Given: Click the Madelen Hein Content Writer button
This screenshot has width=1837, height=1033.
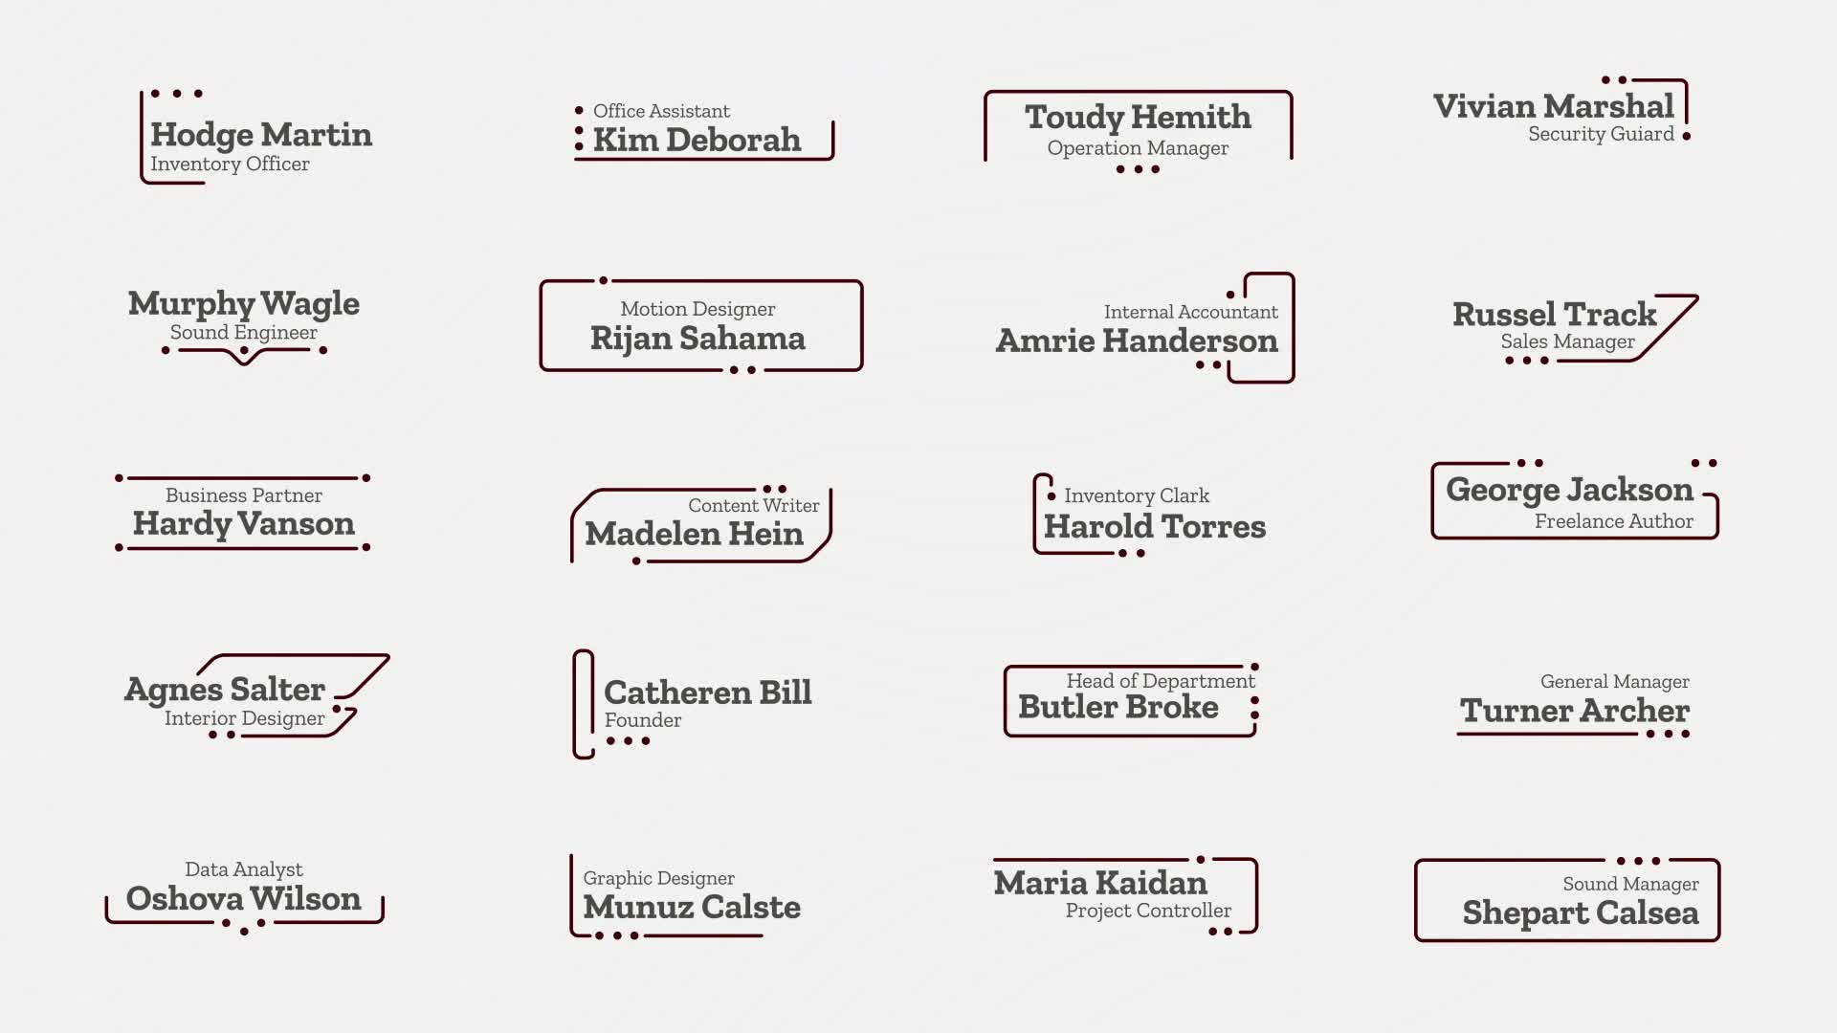Looking at the screenshot, I should [699, 522].
